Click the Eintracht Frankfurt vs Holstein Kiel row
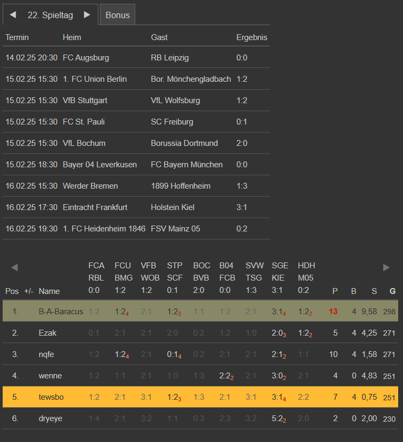 coord(136,207)
